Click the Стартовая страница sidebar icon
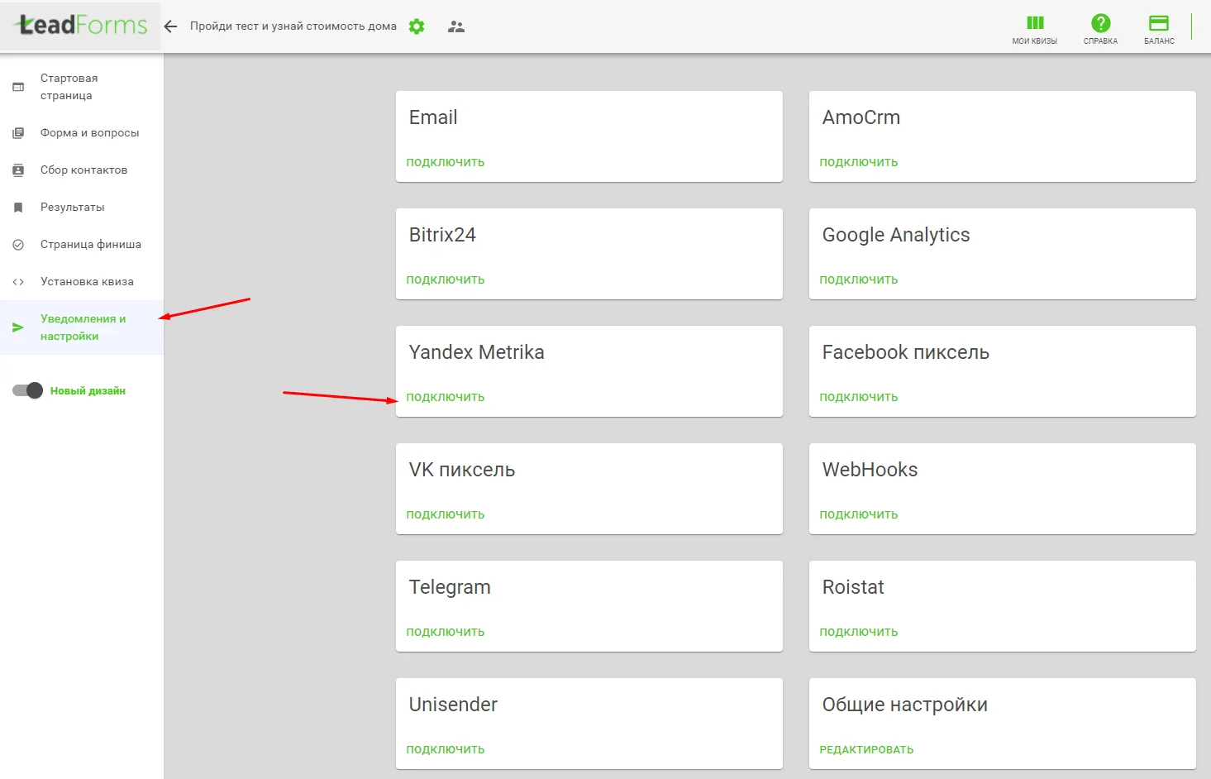The width and height of the screenshot is (1211, 779). 18,87
